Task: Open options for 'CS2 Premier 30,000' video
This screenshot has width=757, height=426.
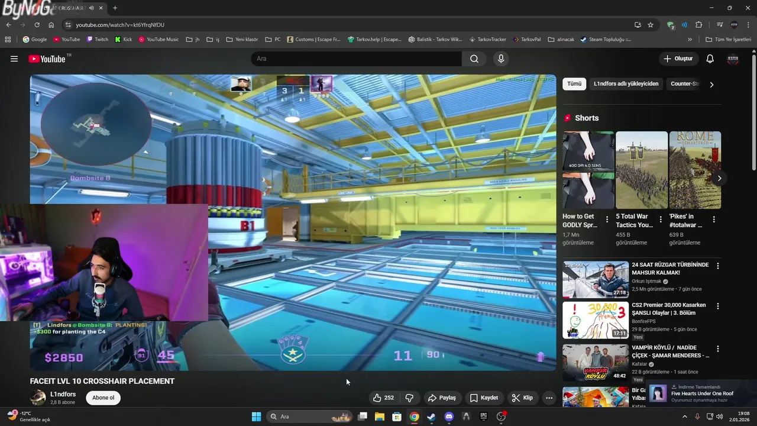Action: tap(717, 306)
